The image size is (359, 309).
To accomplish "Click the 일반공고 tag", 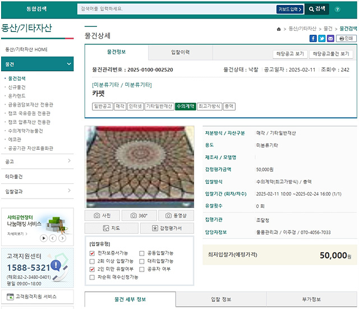I will point(103,107).
